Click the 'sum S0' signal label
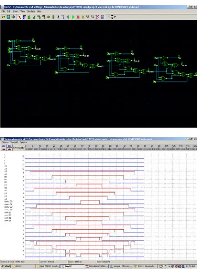Viewport: 198px width, 270px height. click(x=8, y=212)
